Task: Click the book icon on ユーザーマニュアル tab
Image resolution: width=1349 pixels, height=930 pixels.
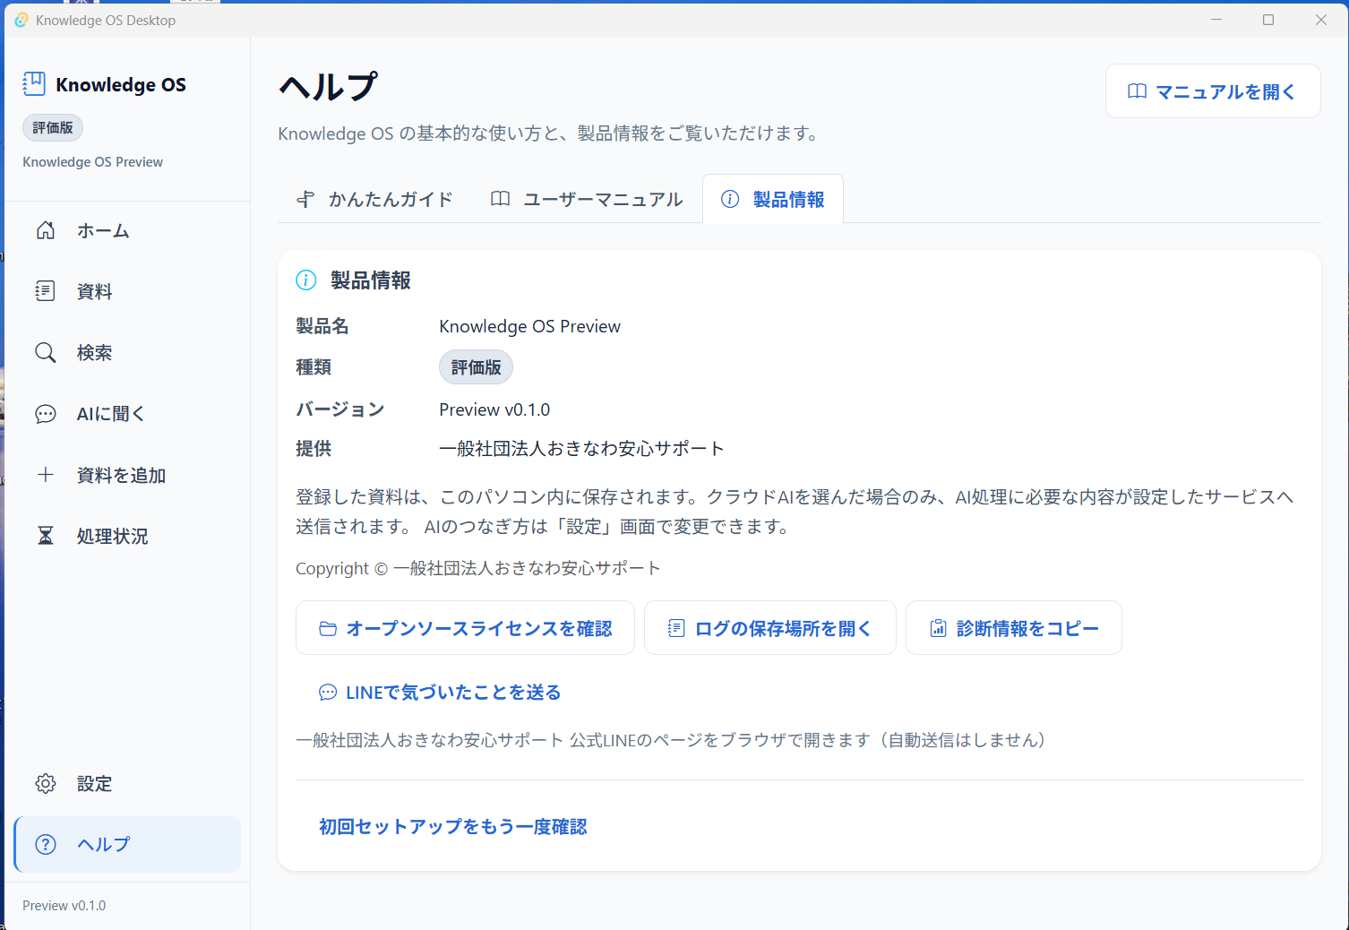Action: pos(501,199)
